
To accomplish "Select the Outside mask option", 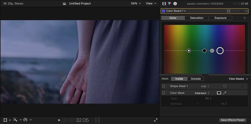I will 196,79.
